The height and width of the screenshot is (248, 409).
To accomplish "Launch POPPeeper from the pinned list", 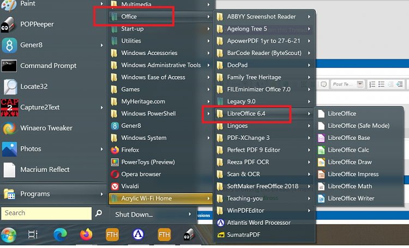I will click(x=52, y=24).
